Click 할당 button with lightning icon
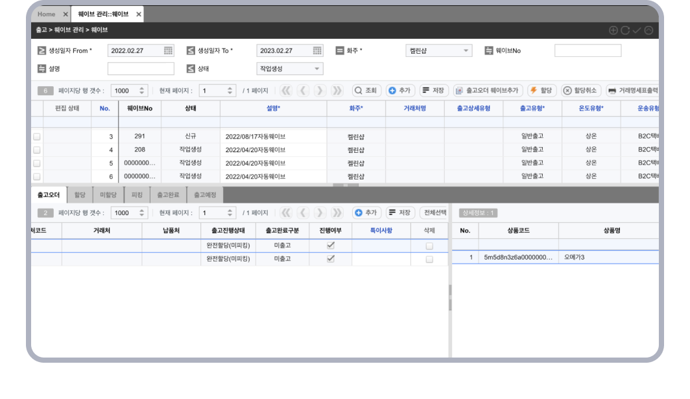 [541, 91]
